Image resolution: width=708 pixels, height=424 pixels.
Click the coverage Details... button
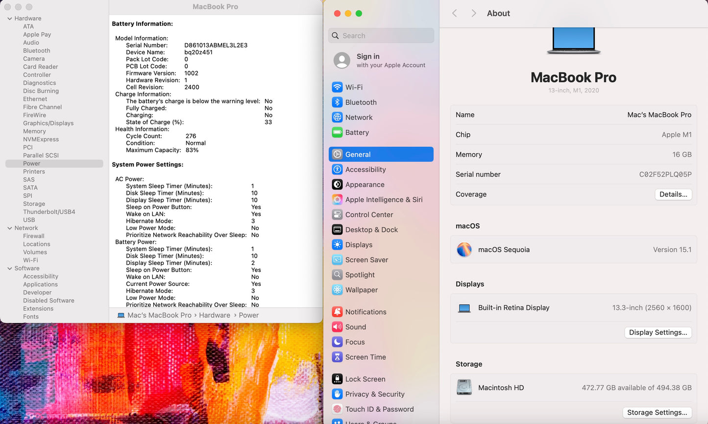click(x=673, y=194)
